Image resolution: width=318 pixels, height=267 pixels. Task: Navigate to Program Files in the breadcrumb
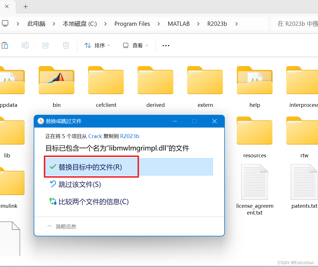click(132, 24)
